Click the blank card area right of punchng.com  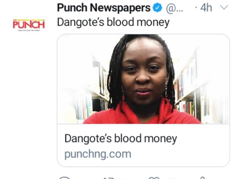pos(180,154)
